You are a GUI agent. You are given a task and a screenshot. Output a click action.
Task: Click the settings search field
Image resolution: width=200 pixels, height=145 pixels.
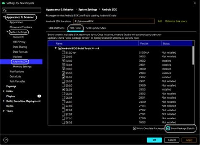(22, 11)
